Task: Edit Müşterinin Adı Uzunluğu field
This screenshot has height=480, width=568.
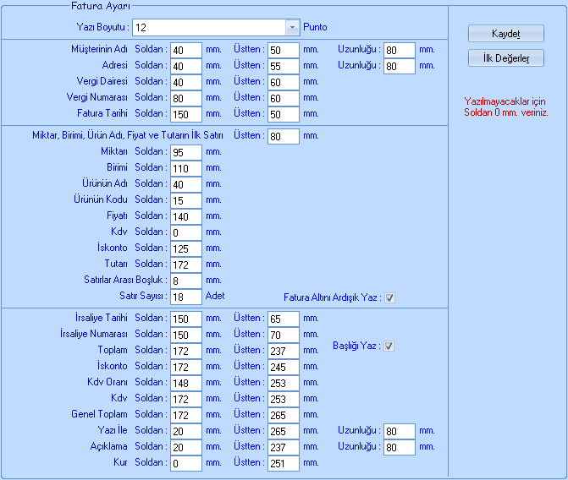Action: (400, 50)
